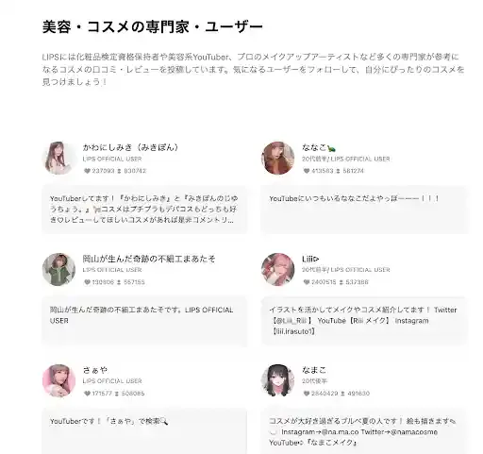Open かわにしみき profile avatar
Viewport: 483px width, 454px height.
point(58,158)
